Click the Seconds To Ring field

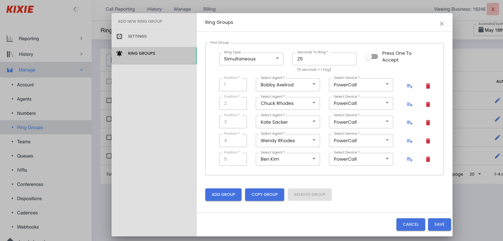coord(324,59)
